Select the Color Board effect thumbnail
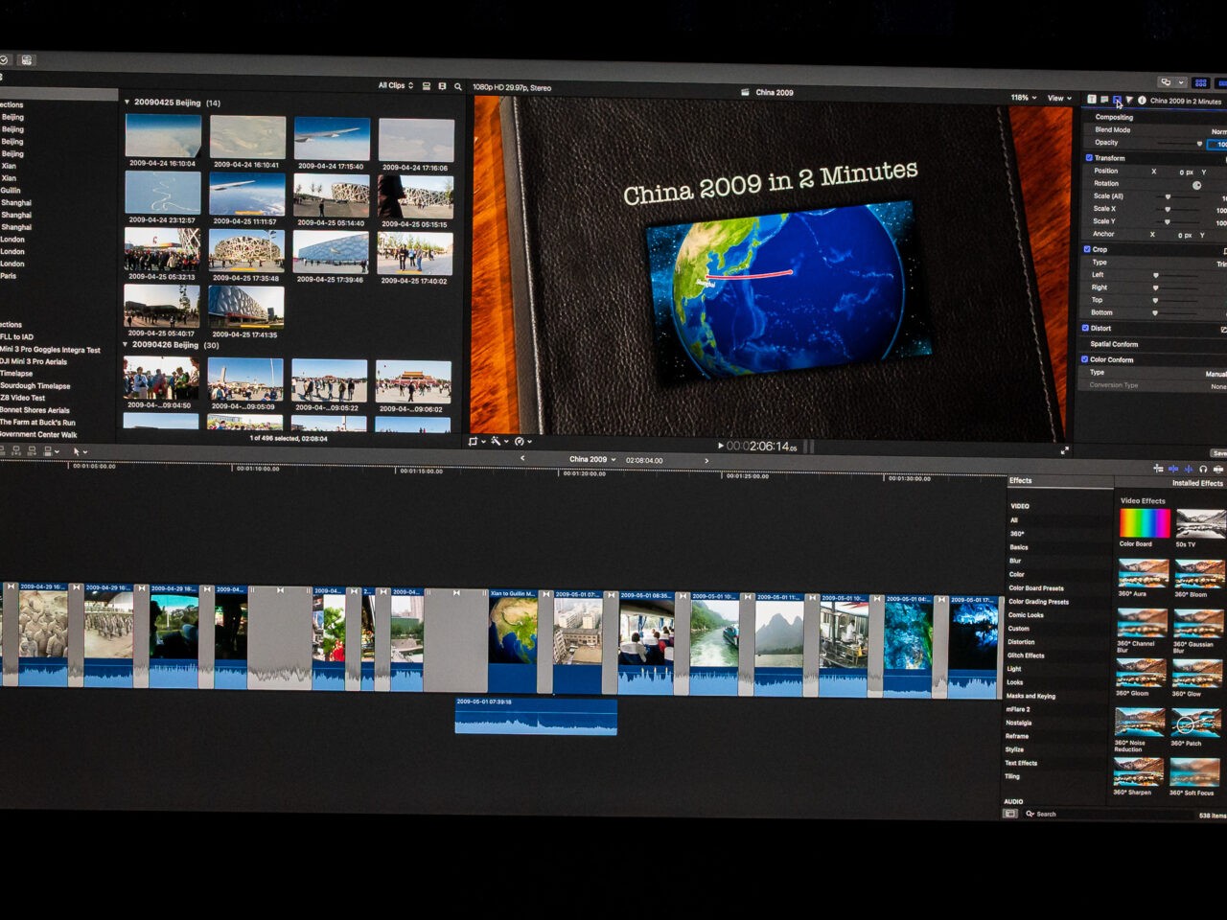 [1145, 523]
